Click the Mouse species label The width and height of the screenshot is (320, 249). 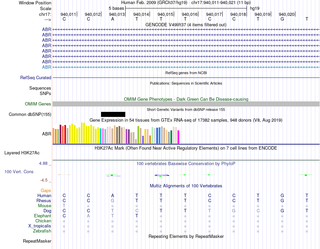(44, 206)
